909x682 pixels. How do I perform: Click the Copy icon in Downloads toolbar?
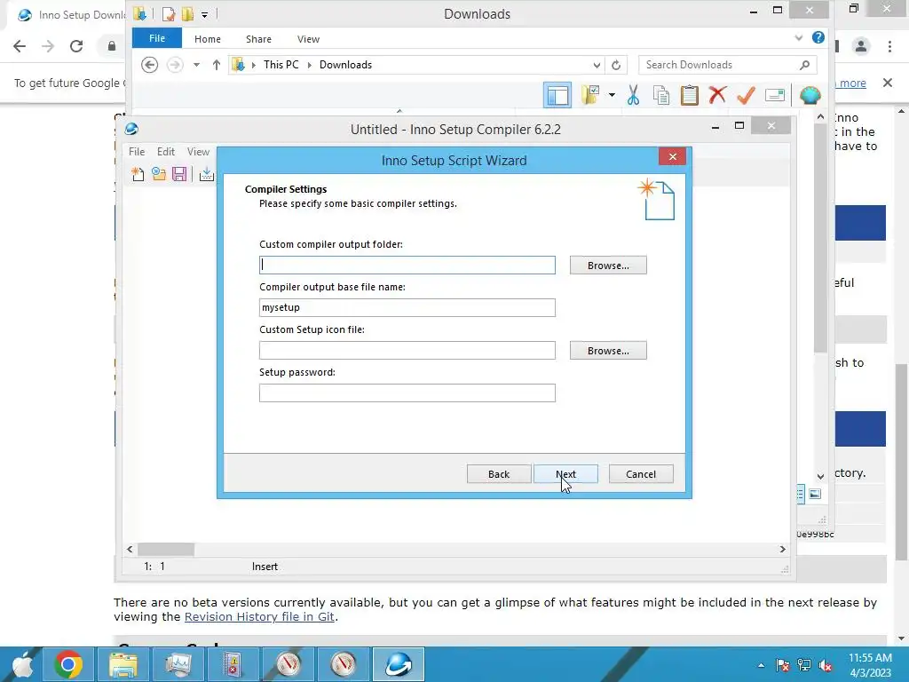[x=660, y=95]
